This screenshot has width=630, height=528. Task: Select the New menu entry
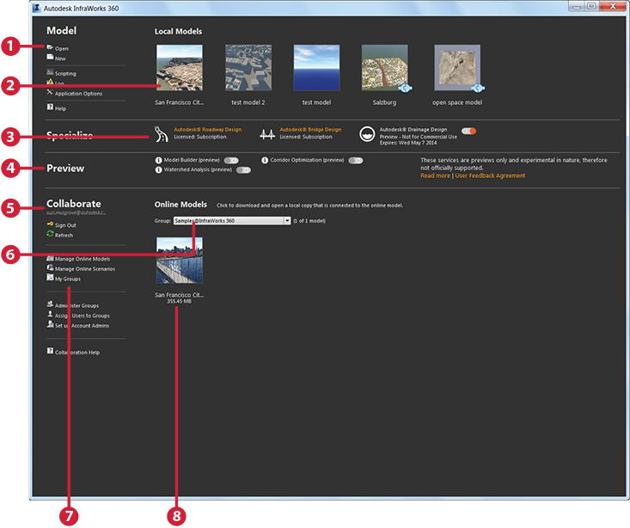60,58
